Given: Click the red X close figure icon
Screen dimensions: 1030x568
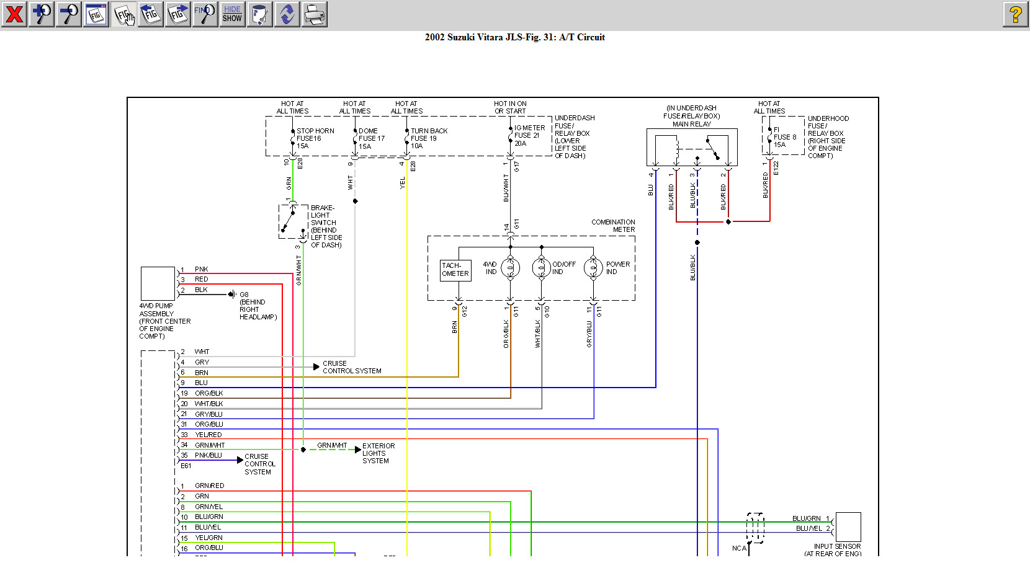Looking at the screenshot, I should 14,14.
